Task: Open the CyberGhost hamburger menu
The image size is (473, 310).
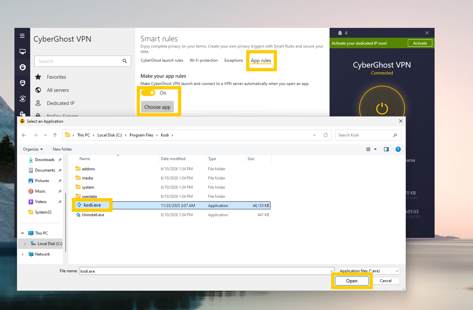Action: (x=22, y=36)
